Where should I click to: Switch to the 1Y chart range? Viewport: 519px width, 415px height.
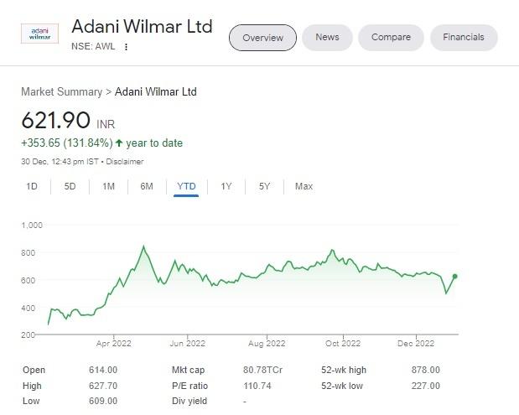[226, 186]
